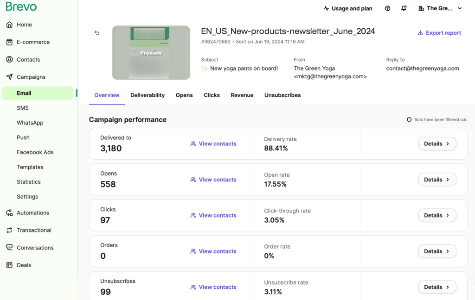The width and height of the screenshot is (475, 300).
Task: Switch to the Opens tab
Action: (x=184, y=95)
